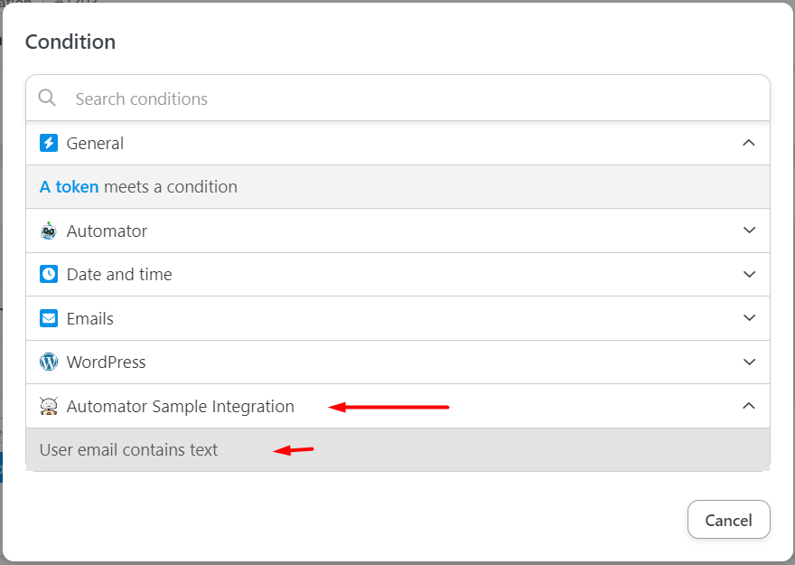
Task: Expand the Automator section chevron
Action: click(748, 231)
